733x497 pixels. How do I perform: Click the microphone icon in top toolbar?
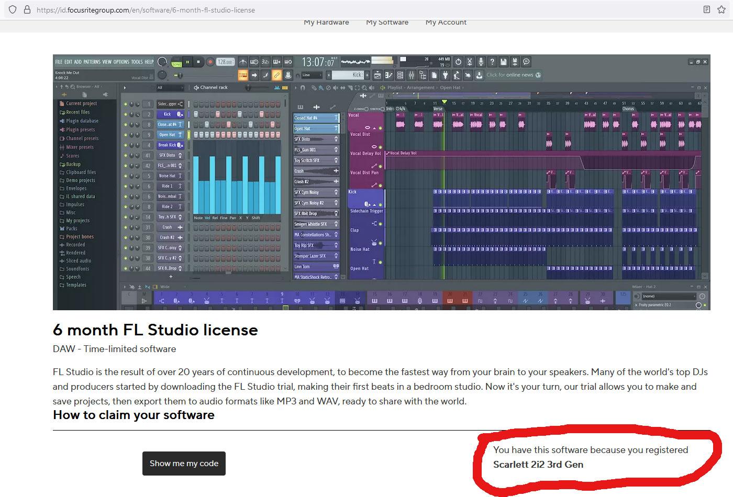click(481, 62)
